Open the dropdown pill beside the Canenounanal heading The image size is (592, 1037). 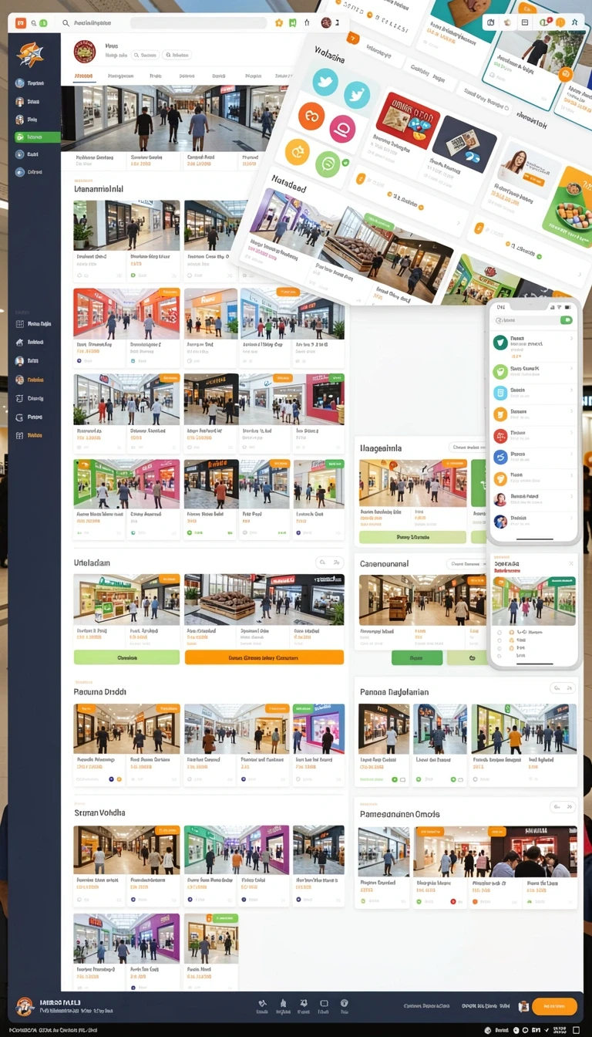466,564
